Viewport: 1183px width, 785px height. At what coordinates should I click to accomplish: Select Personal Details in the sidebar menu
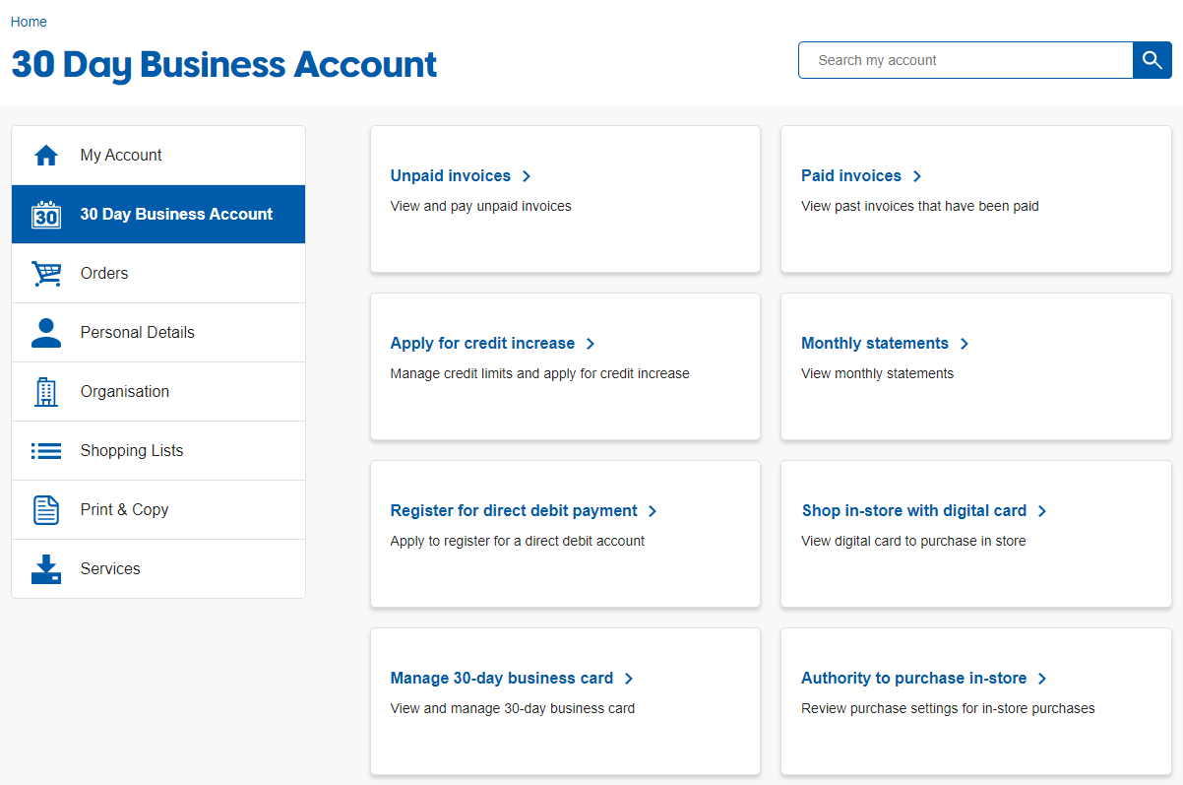[x=137, y=332]
